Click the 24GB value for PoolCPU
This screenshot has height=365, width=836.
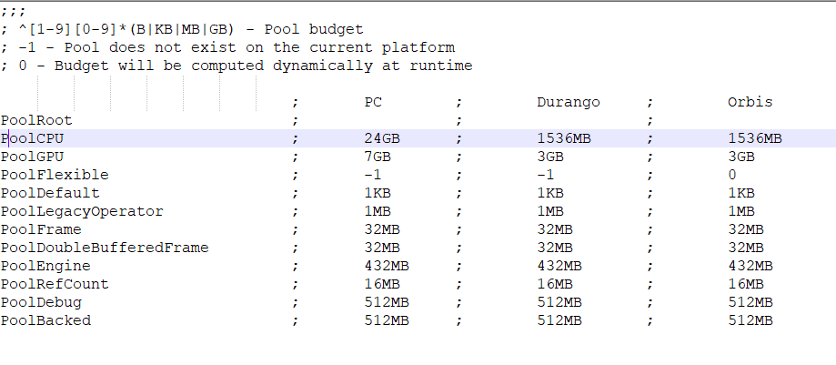point(381,138)
